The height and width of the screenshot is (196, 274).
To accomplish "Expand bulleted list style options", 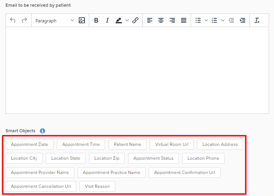I will pos(206,20).
